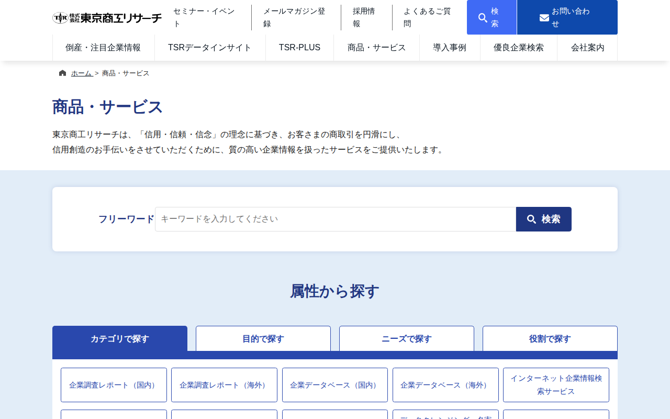This screenshot has height=419, width=670.
Task: Select the カテゴリで探す tab
Action: tap(120, 338)
